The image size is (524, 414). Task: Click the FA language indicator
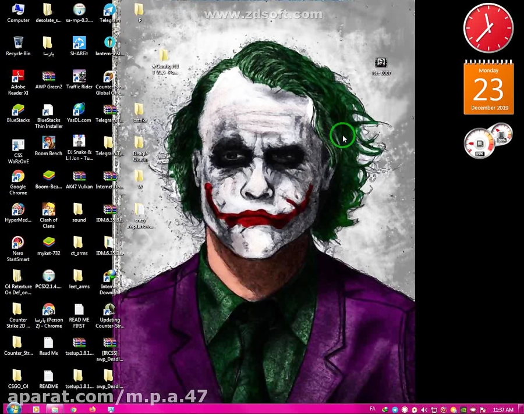click(x=373, y=409)
